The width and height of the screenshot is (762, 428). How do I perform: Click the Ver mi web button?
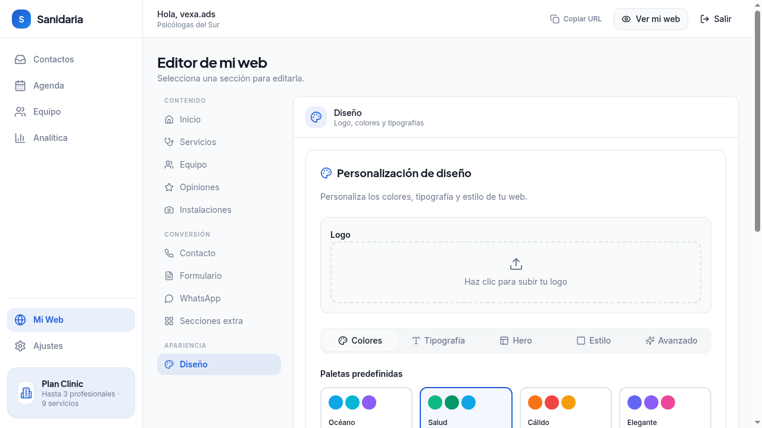(651, 19)
